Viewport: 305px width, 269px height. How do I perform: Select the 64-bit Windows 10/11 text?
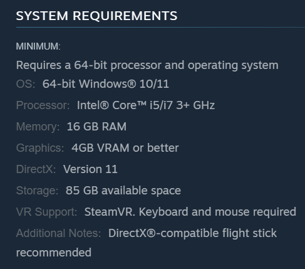click(x=106, y=84)
